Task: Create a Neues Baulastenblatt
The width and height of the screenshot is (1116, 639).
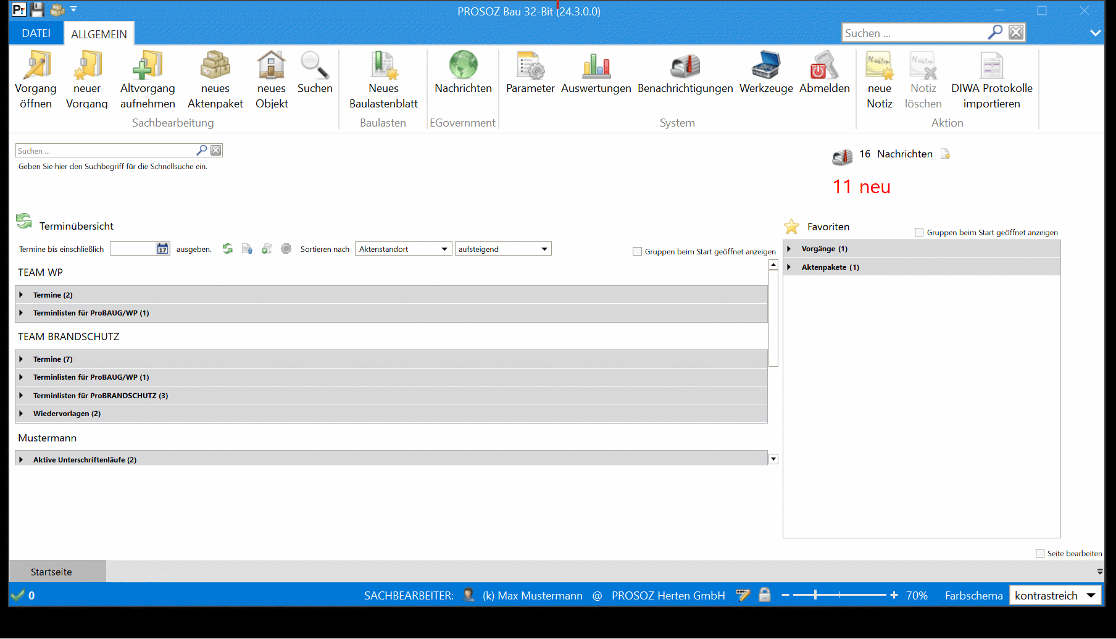Action: point(383,80)
